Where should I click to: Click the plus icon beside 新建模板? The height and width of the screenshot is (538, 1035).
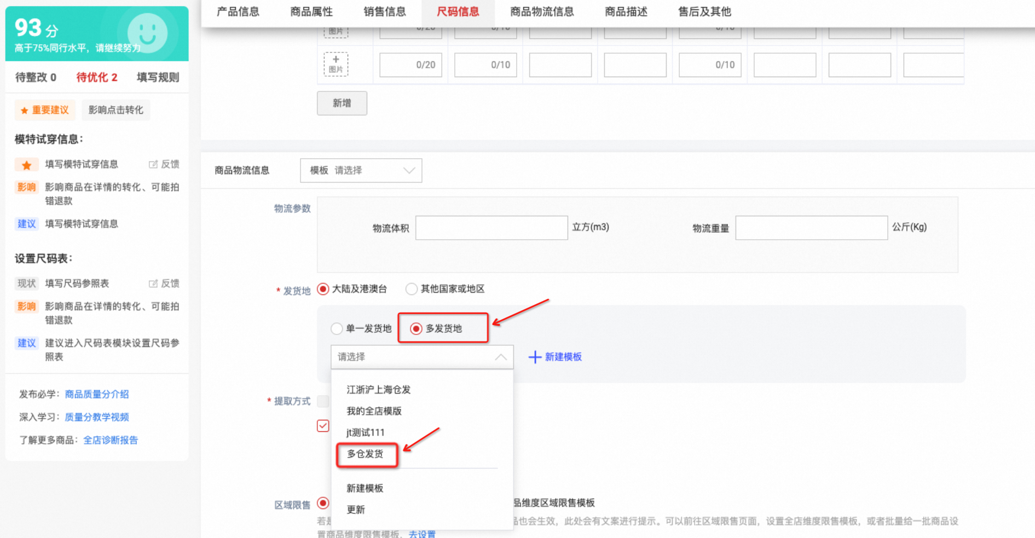click(535, 357)
